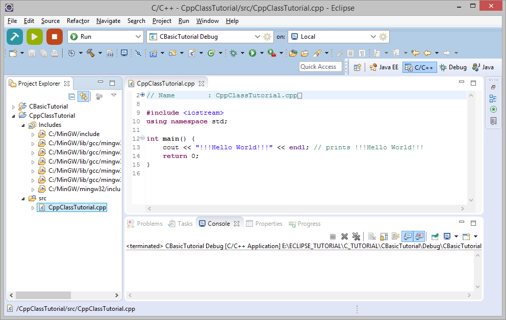The width and height of the screenshot is (506, 320).
Task: Toggle Show Console on standard output change
Action: [407, 236]
